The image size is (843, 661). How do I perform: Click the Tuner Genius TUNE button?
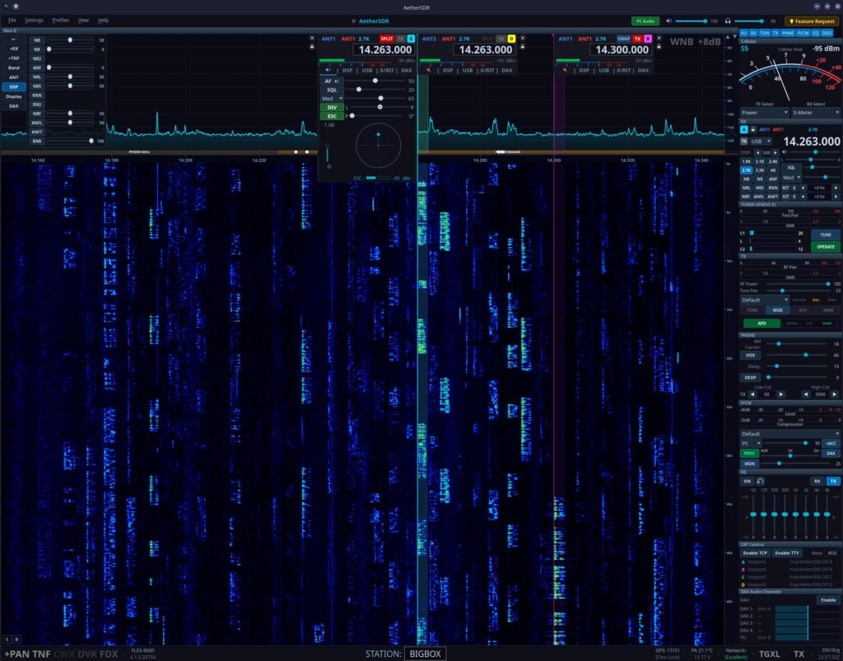(825, 235)
